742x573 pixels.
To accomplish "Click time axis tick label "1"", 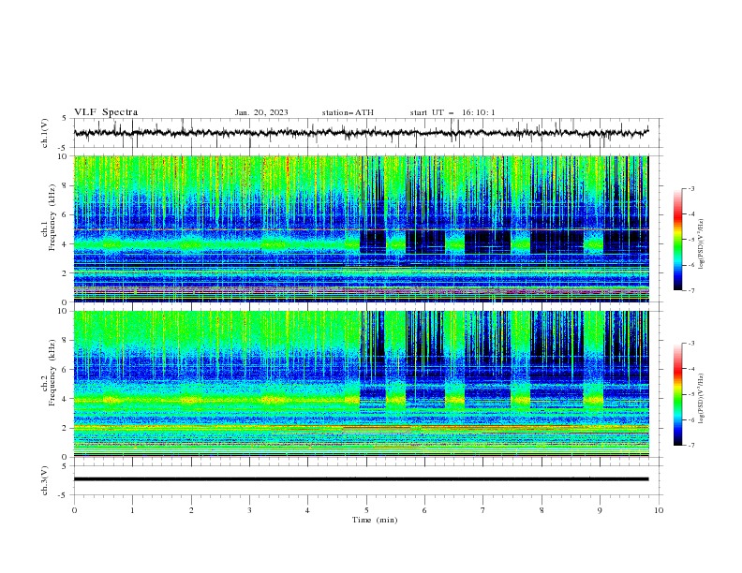I will tap(132, 510).
